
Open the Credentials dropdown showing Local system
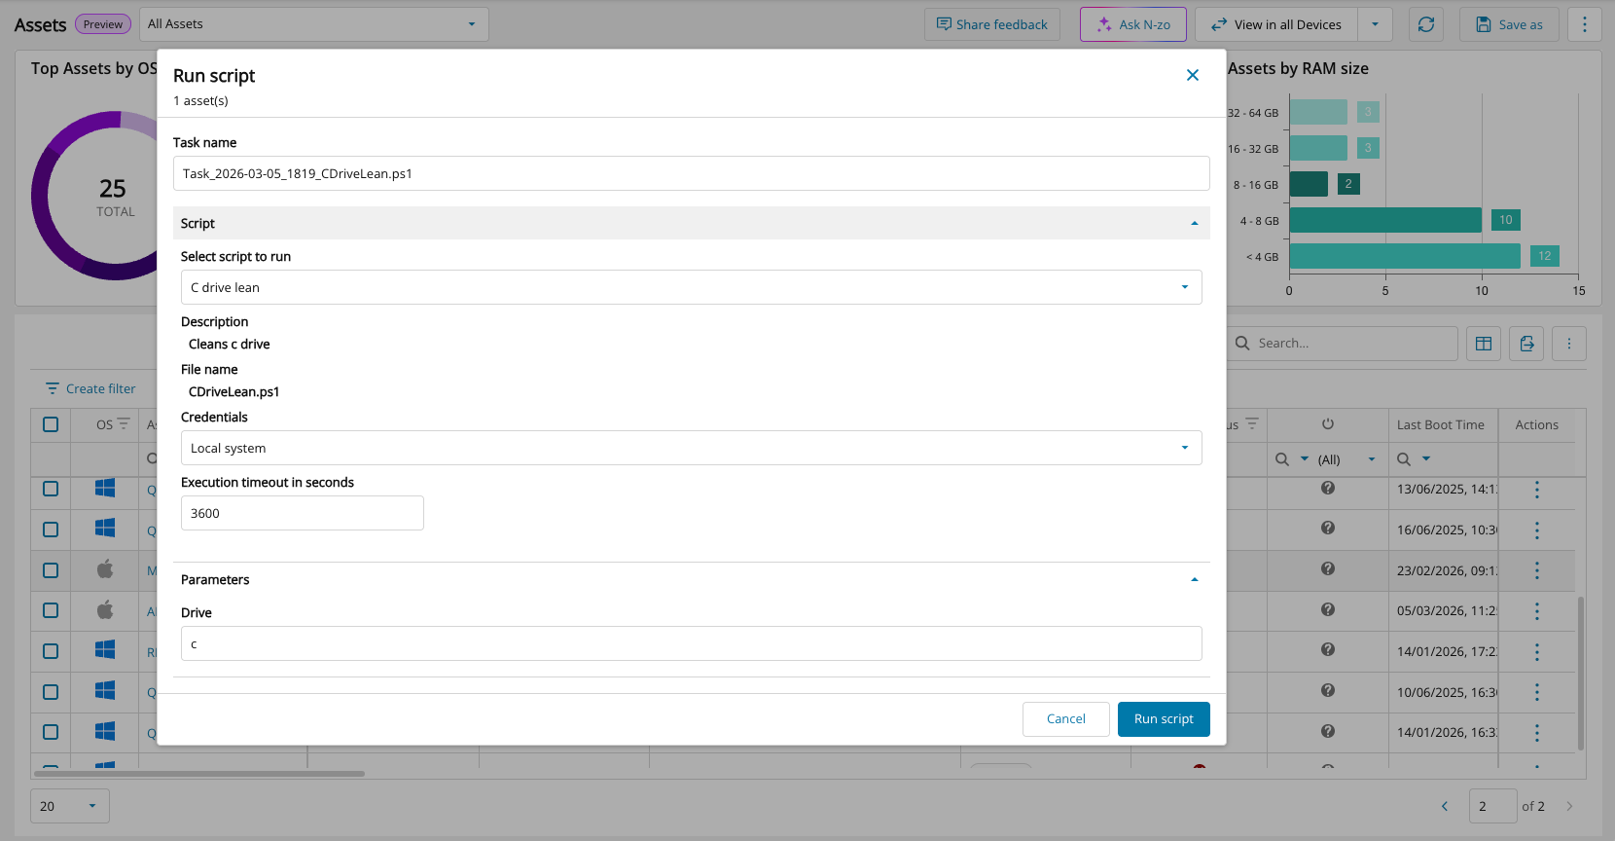691,448
